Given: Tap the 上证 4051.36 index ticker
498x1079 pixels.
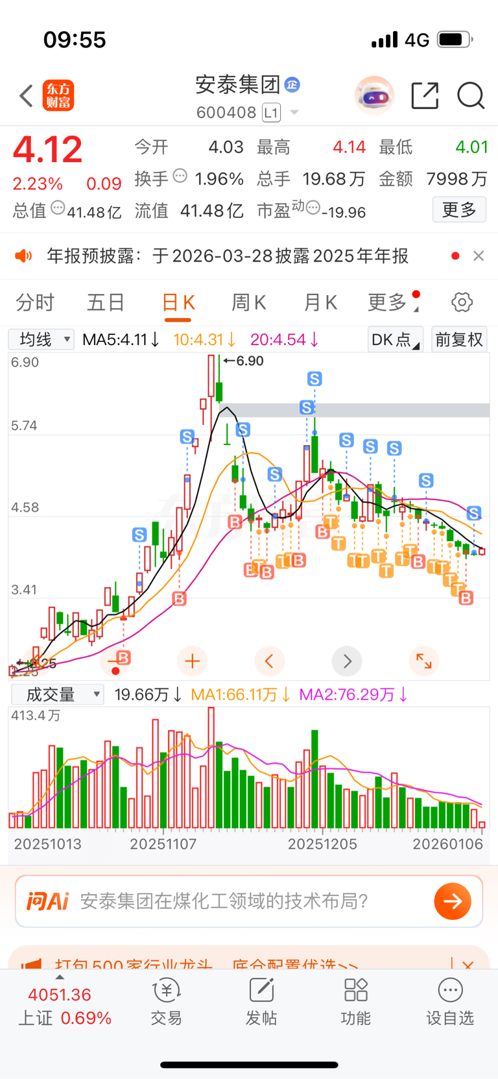Looking at the screenshot, I should (65, 1006).
